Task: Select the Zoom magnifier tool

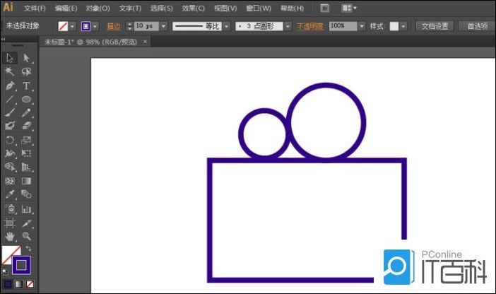Action: pyautogui.click(x=27, y=236)
